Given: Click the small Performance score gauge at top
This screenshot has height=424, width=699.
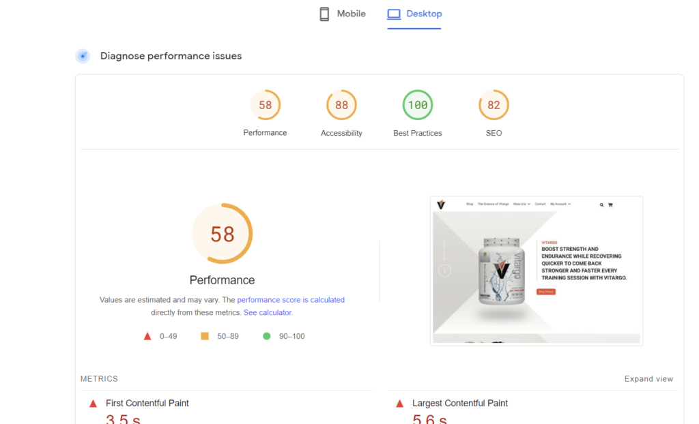Looking at the screenshot, I should tap(265, 106).
